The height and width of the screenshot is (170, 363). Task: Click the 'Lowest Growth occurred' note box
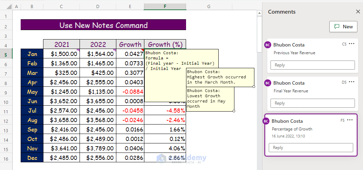coord(210,99)
